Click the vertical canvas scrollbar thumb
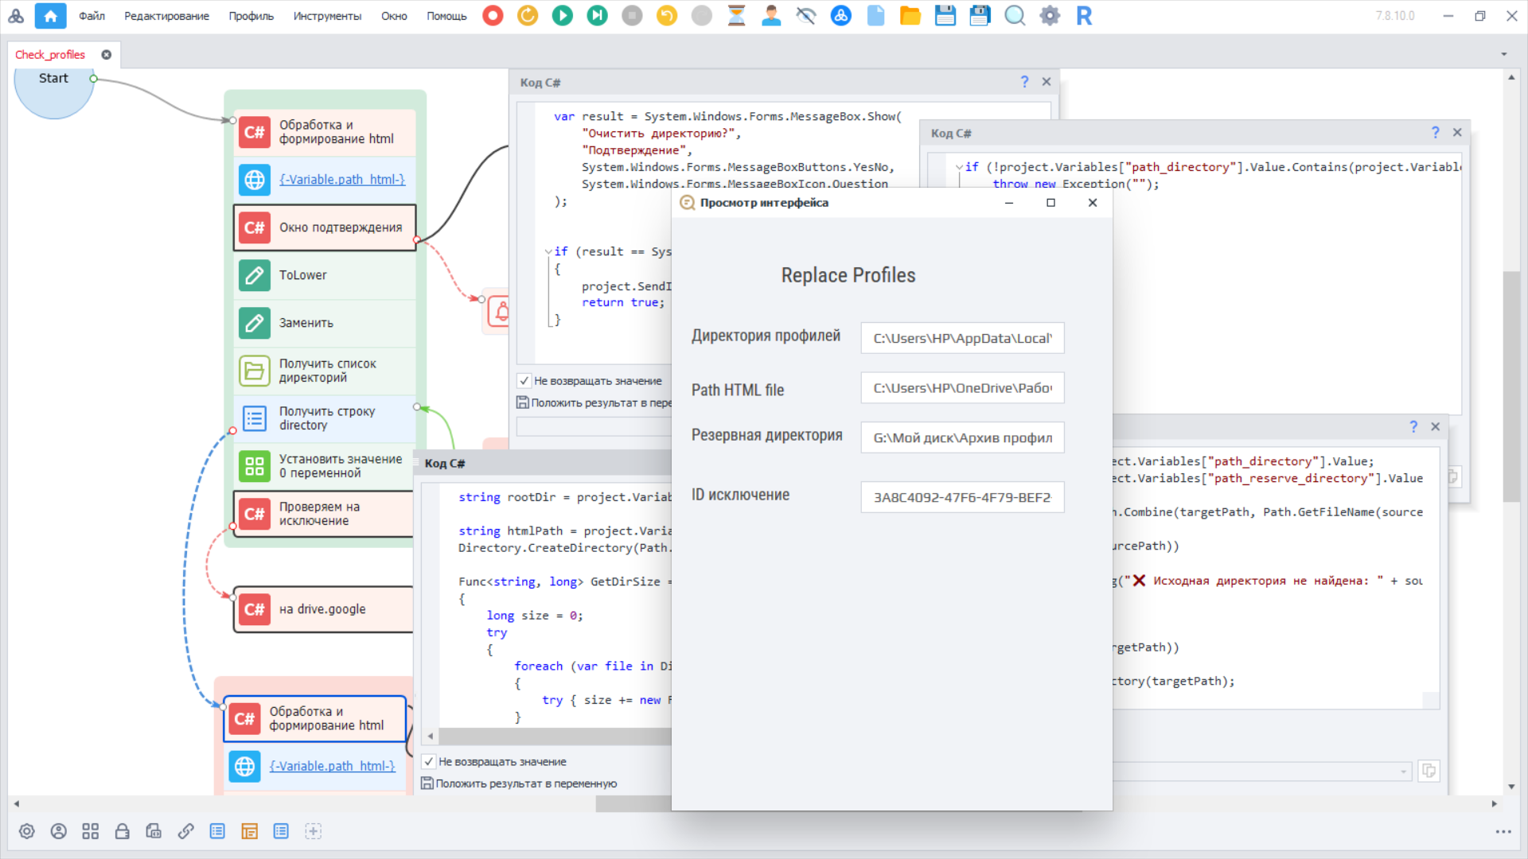1528x859 pixels. (1511, 387)
